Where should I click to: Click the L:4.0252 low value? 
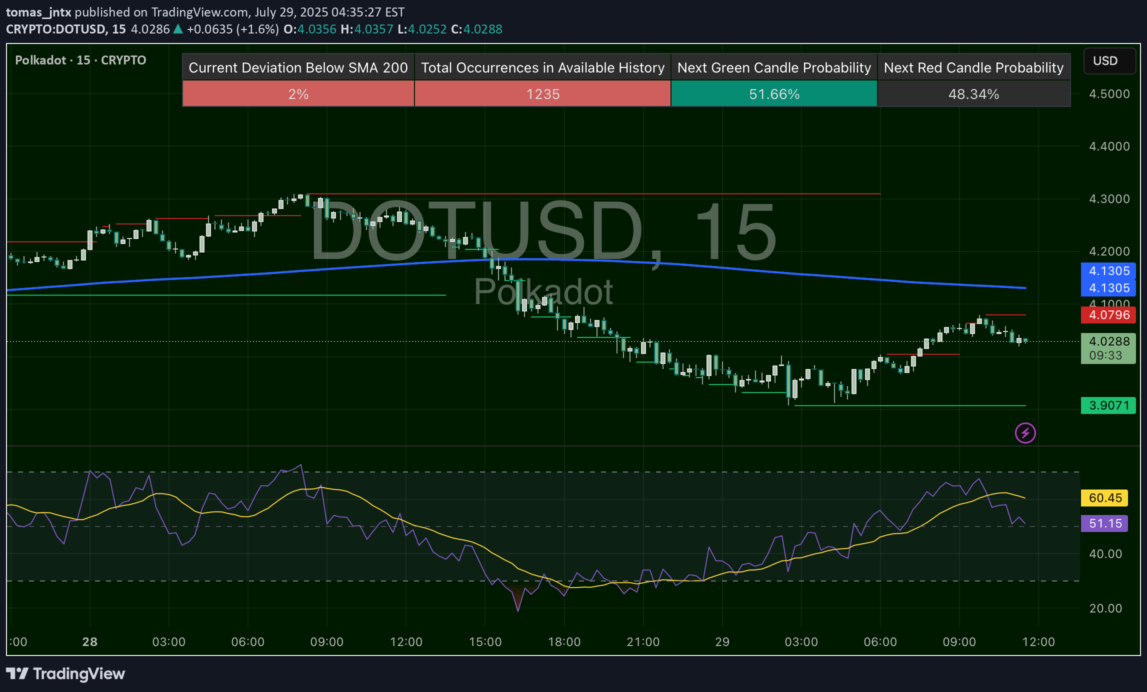click(x=422, y=29)
